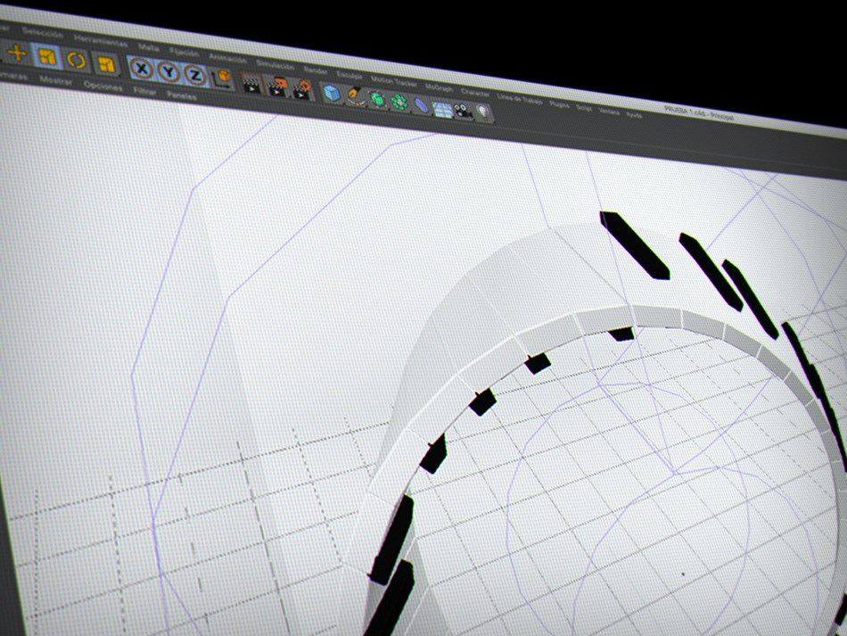The height and width of the screenshot is (636, 847).
Task: Select the highlighted Scale tool icon
Action: pyautogui.click(x=47, y=56)
